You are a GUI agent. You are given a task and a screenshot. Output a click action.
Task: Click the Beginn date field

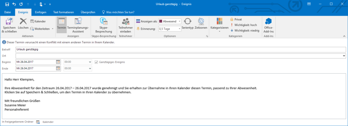coord(35,62)
